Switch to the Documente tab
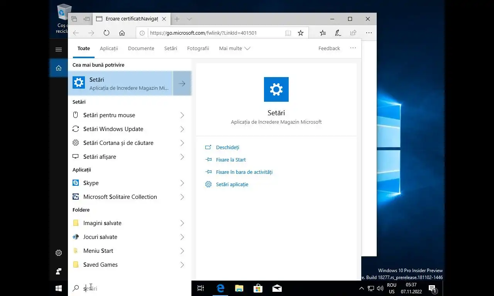 point(141,49)
